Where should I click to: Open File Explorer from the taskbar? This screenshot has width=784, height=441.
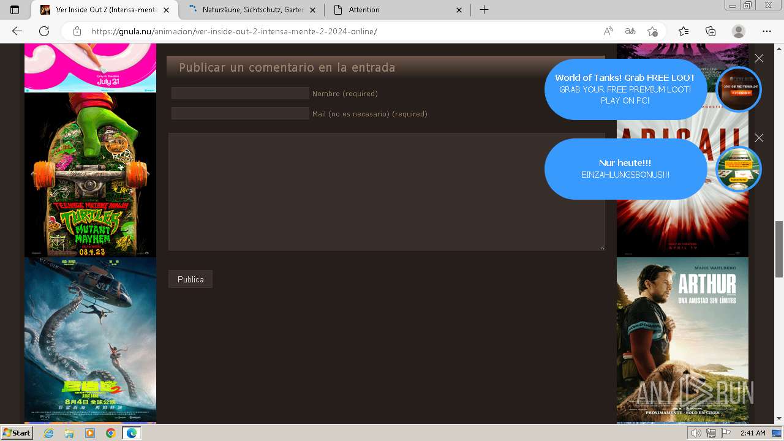pyautogui.click(x=69, y=433)
